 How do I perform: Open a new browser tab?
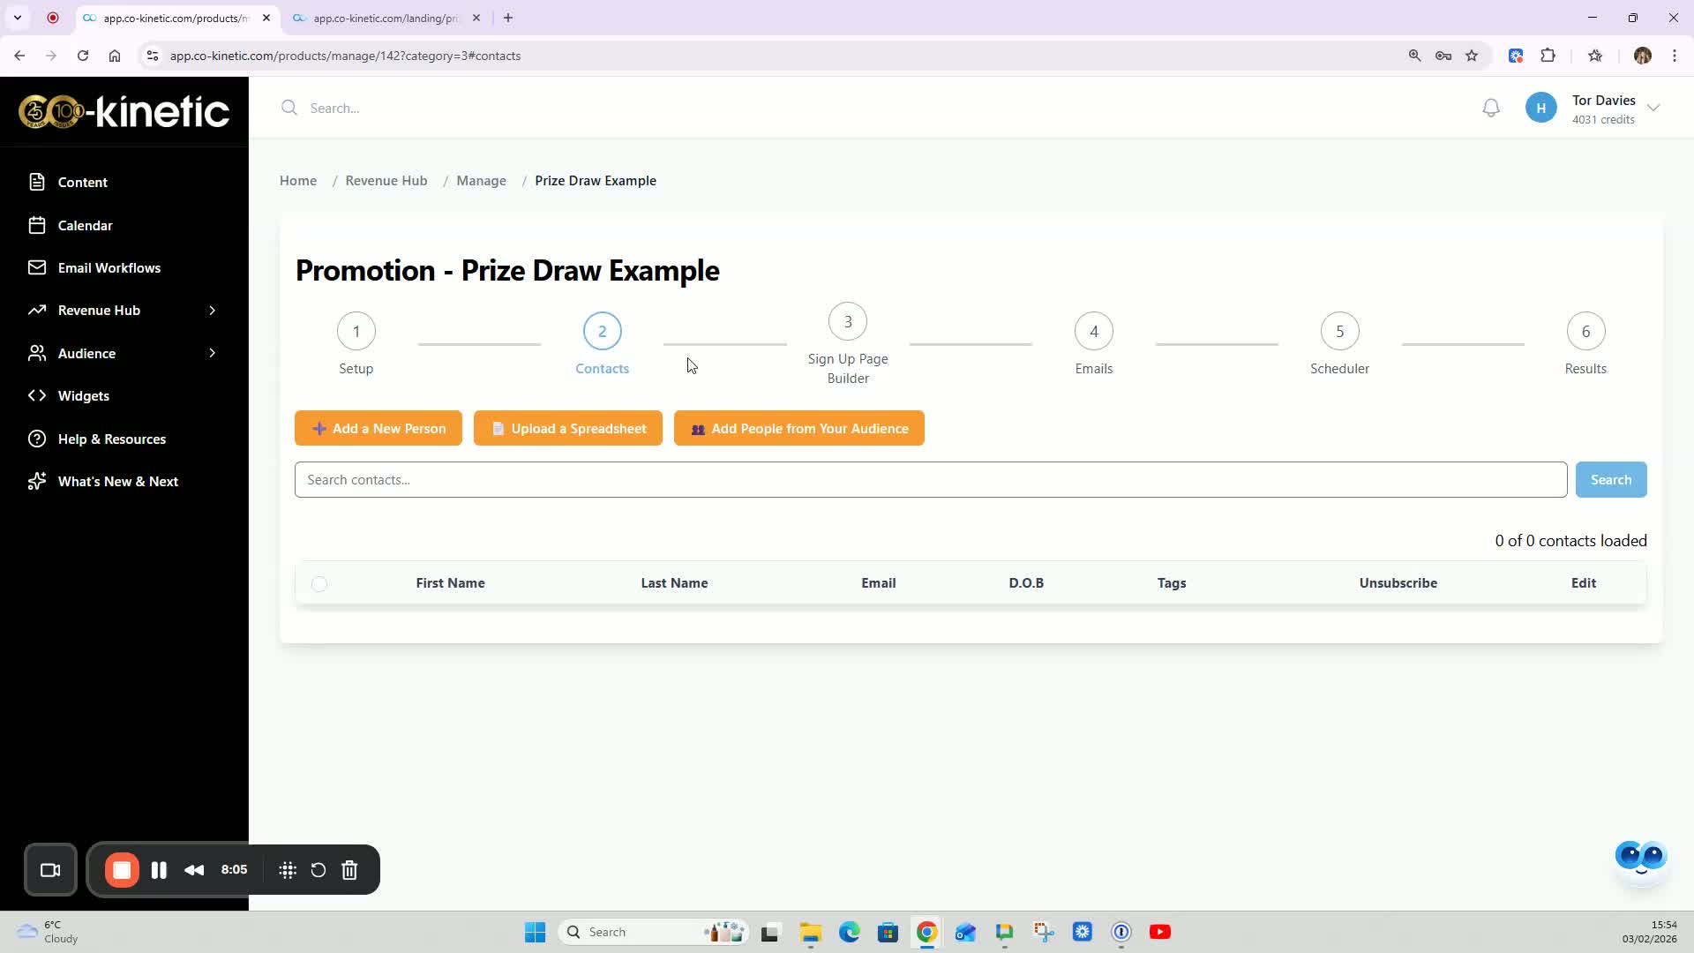click(508, 18)
